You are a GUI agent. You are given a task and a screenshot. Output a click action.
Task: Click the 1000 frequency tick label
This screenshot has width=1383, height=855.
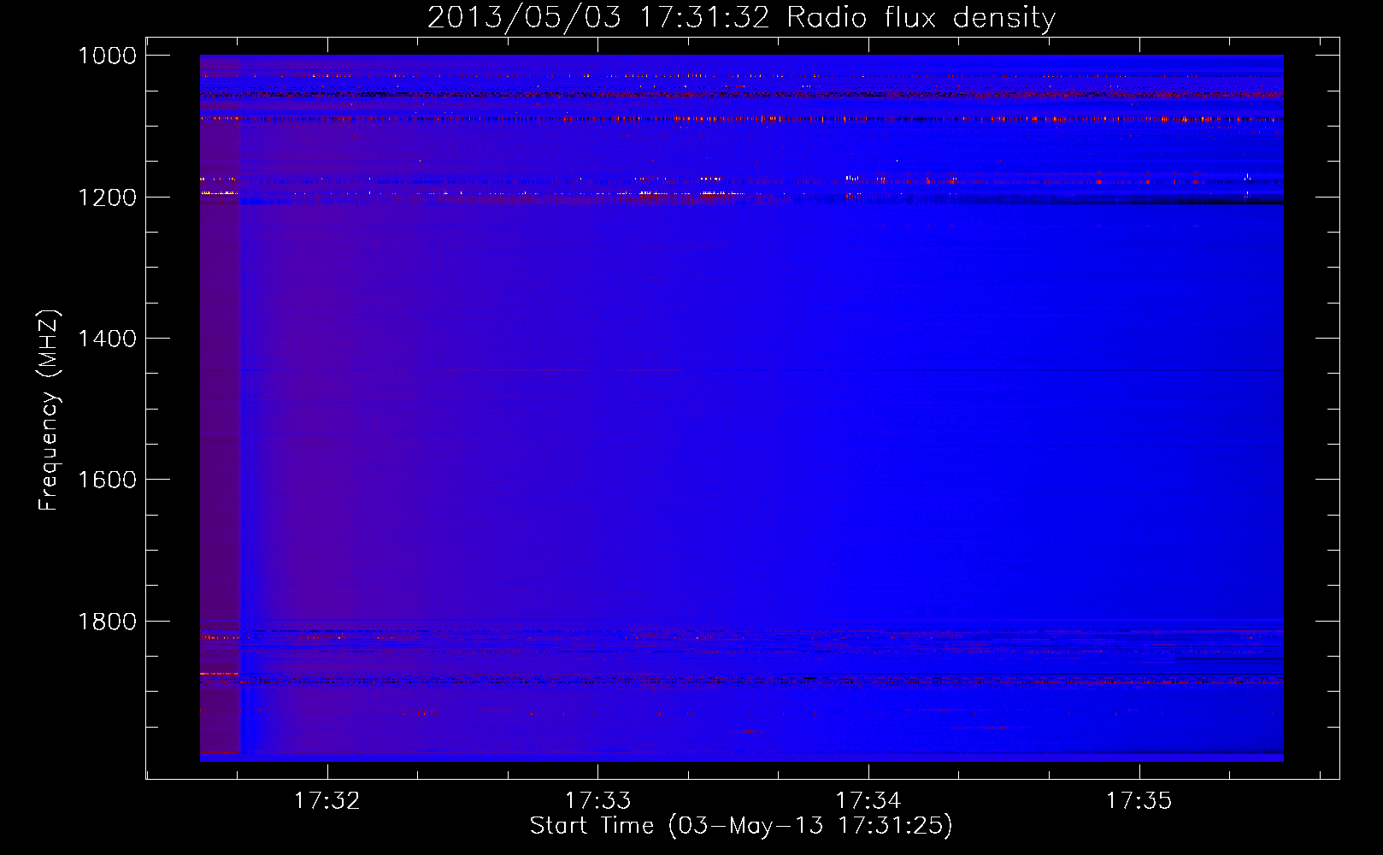tap(108, 56)
